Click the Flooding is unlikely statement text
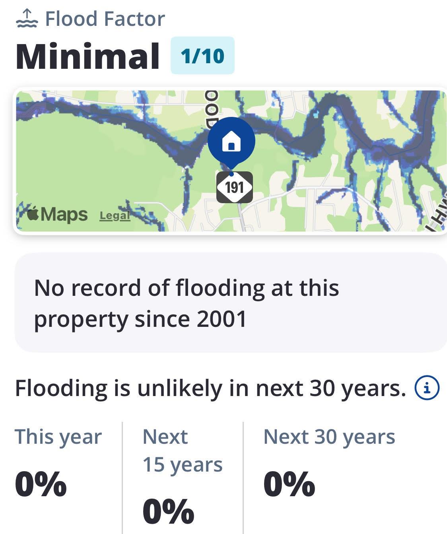Viewport: 447px width, 534px height. click(210, 388)
